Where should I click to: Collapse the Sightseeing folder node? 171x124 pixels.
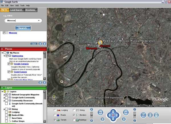(4, 56)
